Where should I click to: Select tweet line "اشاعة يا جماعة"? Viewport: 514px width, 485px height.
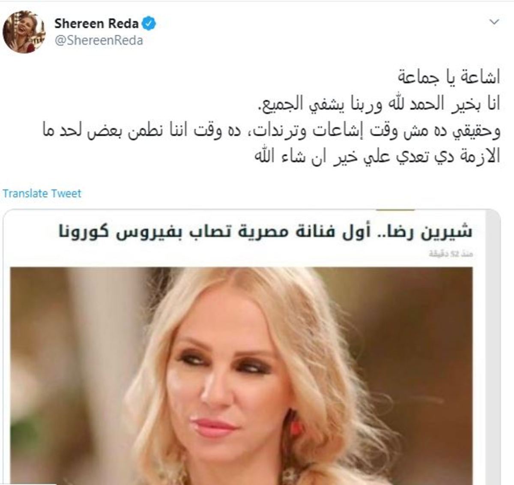click(448, 78)
